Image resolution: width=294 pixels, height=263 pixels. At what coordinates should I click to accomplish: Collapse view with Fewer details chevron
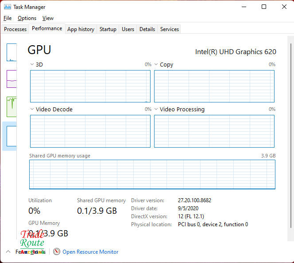(8, 251)
